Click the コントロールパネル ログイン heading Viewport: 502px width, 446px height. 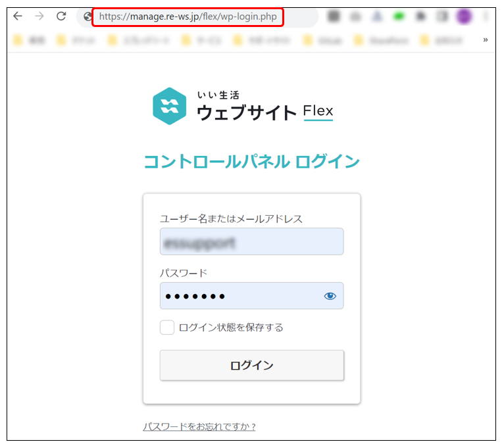click(x=251, y=161)
